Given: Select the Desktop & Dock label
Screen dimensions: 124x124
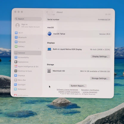Looking at the screenshot, I should [x=25, y=71].
